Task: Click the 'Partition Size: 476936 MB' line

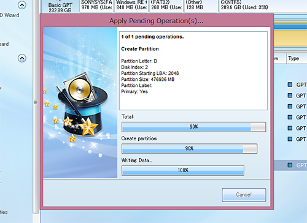Action: (148, 79)
